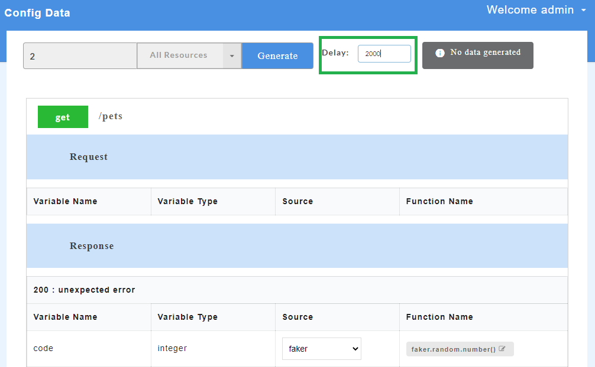Click the code variable name cell
This screenshot has height=367, width=595.
(x=43, y=349)
